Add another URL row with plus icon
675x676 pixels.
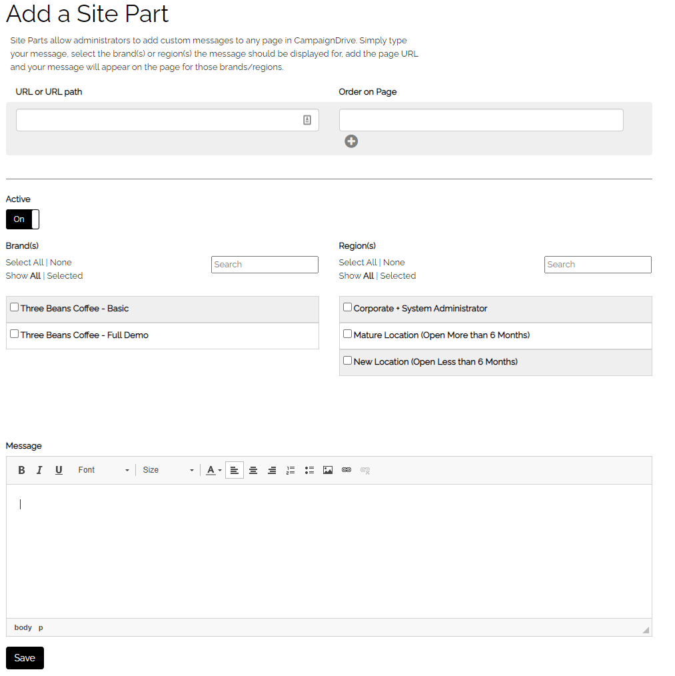pos(351,141)
